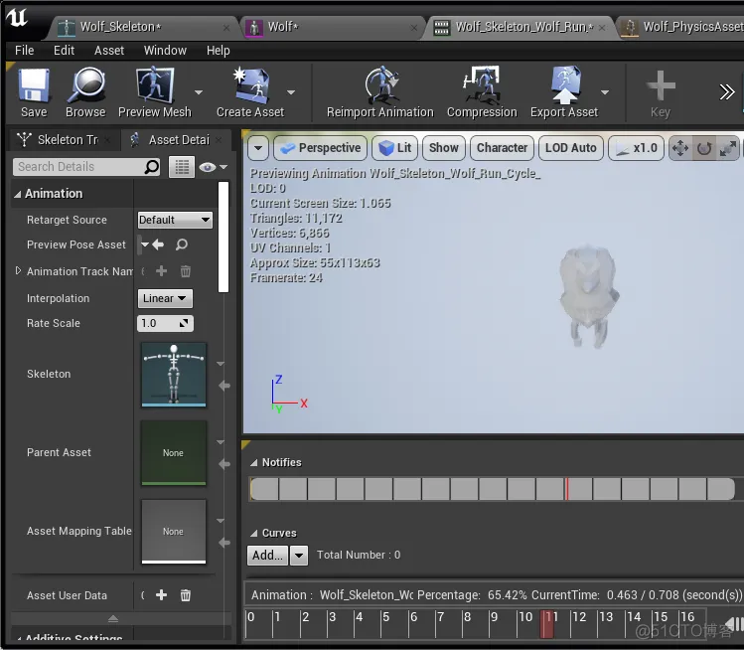Click the Preview Mesh icon
744x650 pixels.
point(155,85)
